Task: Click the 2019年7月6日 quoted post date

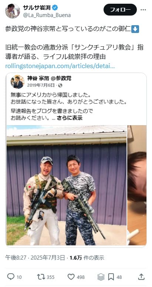Action: click(41, 85)
